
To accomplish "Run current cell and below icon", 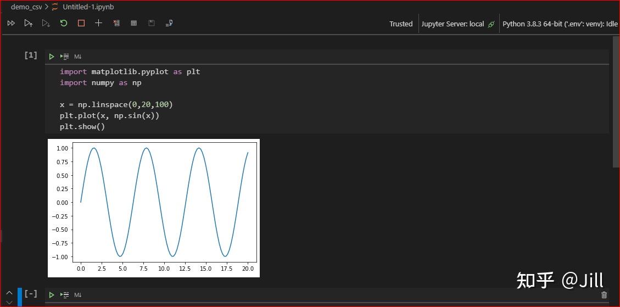I will 46,24.
